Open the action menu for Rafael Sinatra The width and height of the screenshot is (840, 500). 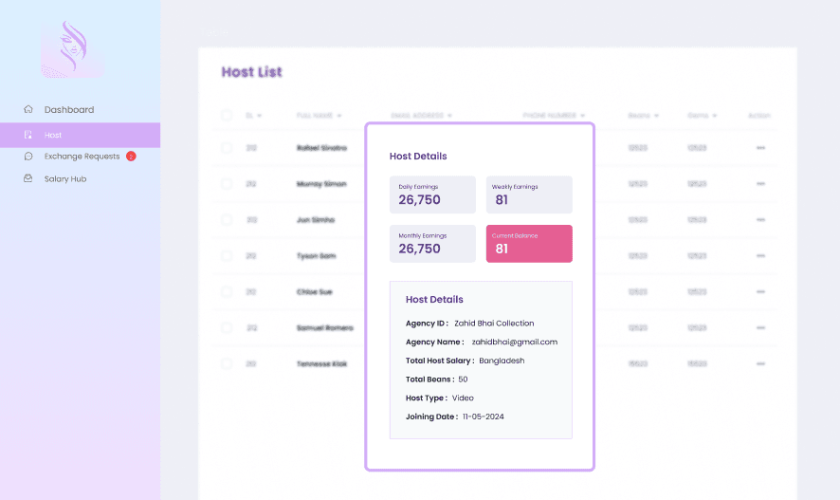pyautogui.click(x=760, y=148)
